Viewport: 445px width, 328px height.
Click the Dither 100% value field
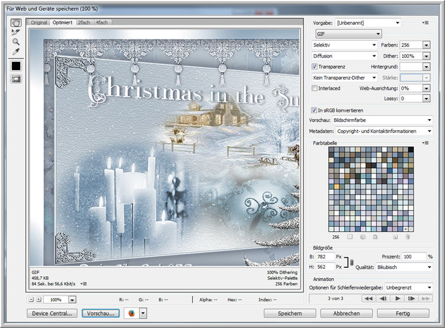click(x=411, y=56)
